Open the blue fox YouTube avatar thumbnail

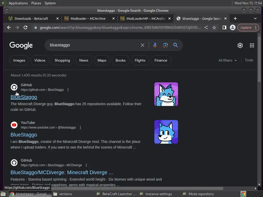tap(166, 132)
